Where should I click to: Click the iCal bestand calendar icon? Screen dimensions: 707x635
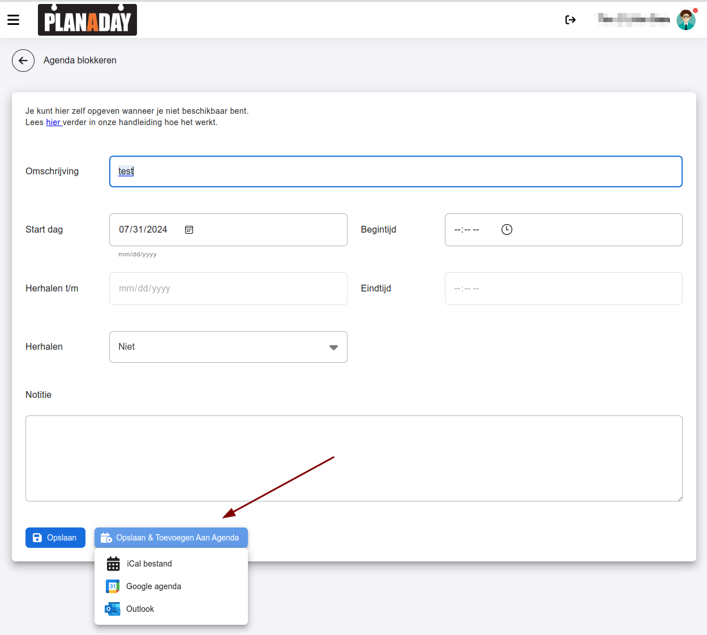[113, 564]
